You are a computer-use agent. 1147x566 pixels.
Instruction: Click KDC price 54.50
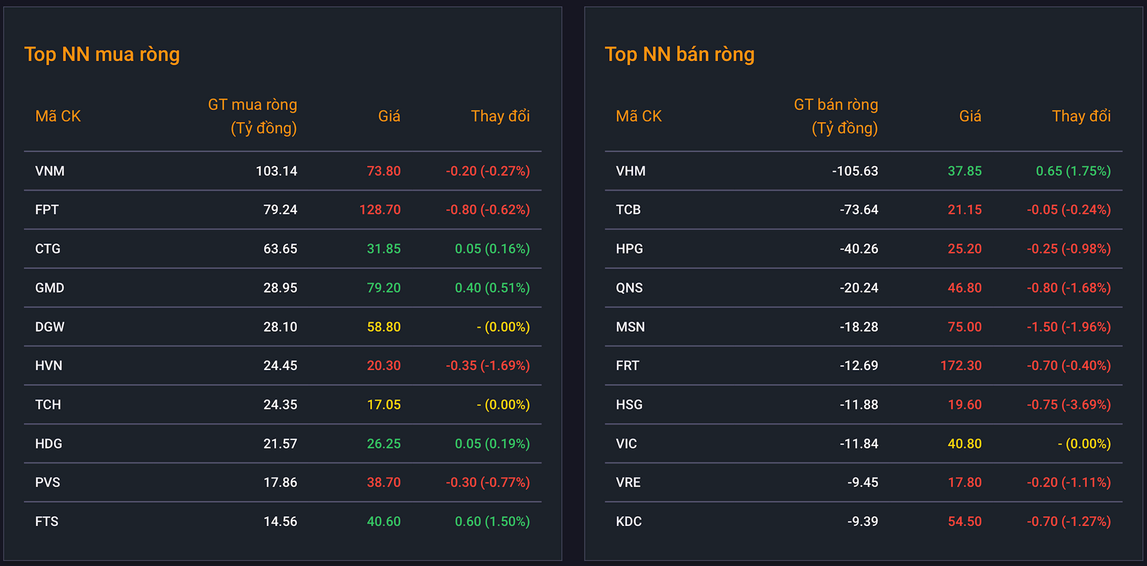[x=964, y=522]
